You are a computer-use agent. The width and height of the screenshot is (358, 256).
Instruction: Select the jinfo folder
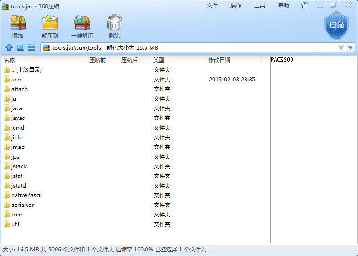point(134,137)
